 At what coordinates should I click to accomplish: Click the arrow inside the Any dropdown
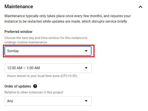(x=86, y=101)
